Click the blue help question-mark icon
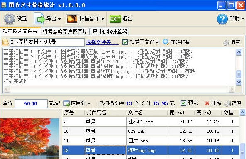Viewport: 246px width, 159px height. pyautogui.click(x=222, y=19)
